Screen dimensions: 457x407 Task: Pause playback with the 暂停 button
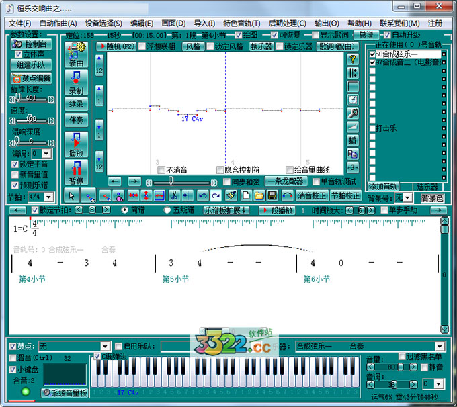[x=76, y=172]
